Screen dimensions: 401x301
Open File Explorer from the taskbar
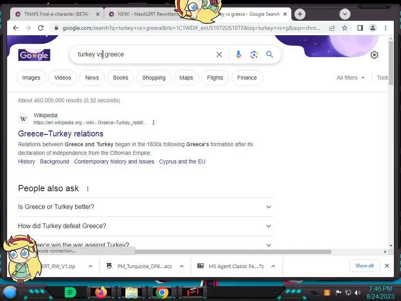[x=132, y=293]
